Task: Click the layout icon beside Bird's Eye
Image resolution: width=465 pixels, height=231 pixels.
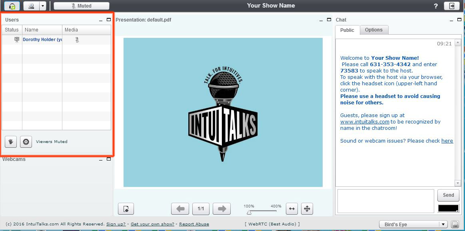Action: (455, 225)
